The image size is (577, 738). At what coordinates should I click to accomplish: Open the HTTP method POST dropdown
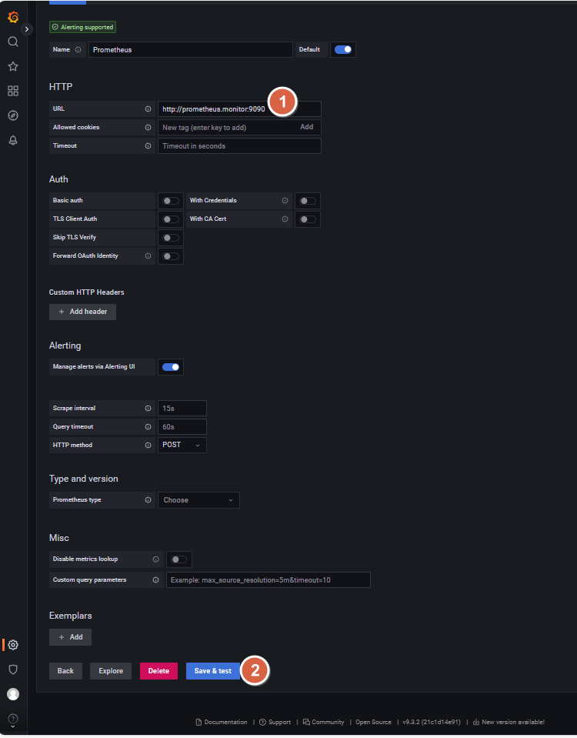[x=182, y=446]
